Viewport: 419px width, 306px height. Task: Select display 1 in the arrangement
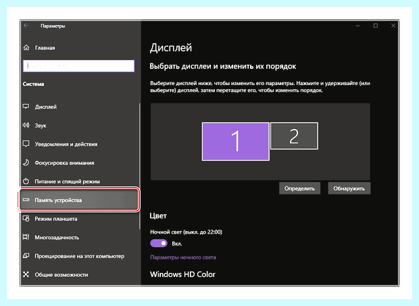click(x=235, y=142)
